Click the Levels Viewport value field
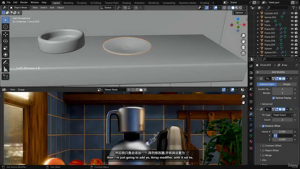 coord(282,89)
